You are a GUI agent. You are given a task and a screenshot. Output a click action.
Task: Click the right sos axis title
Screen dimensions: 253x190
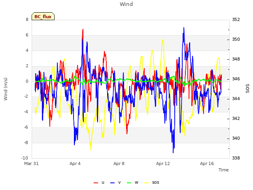coord(247,89)
